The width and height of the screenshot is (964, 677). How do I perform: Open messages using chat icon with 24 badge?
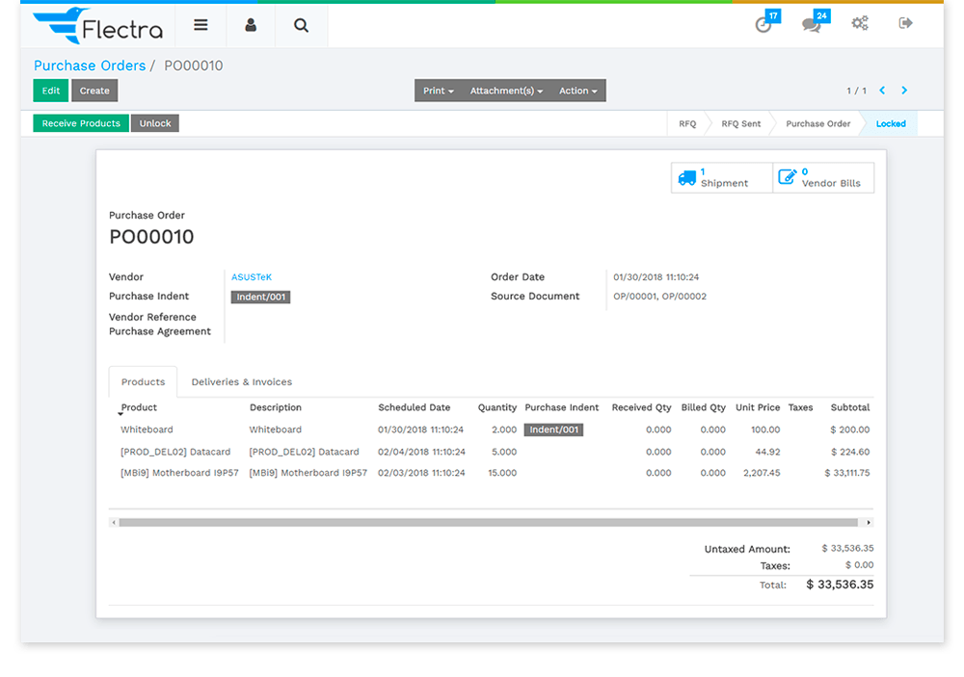(x=811, y=24)
